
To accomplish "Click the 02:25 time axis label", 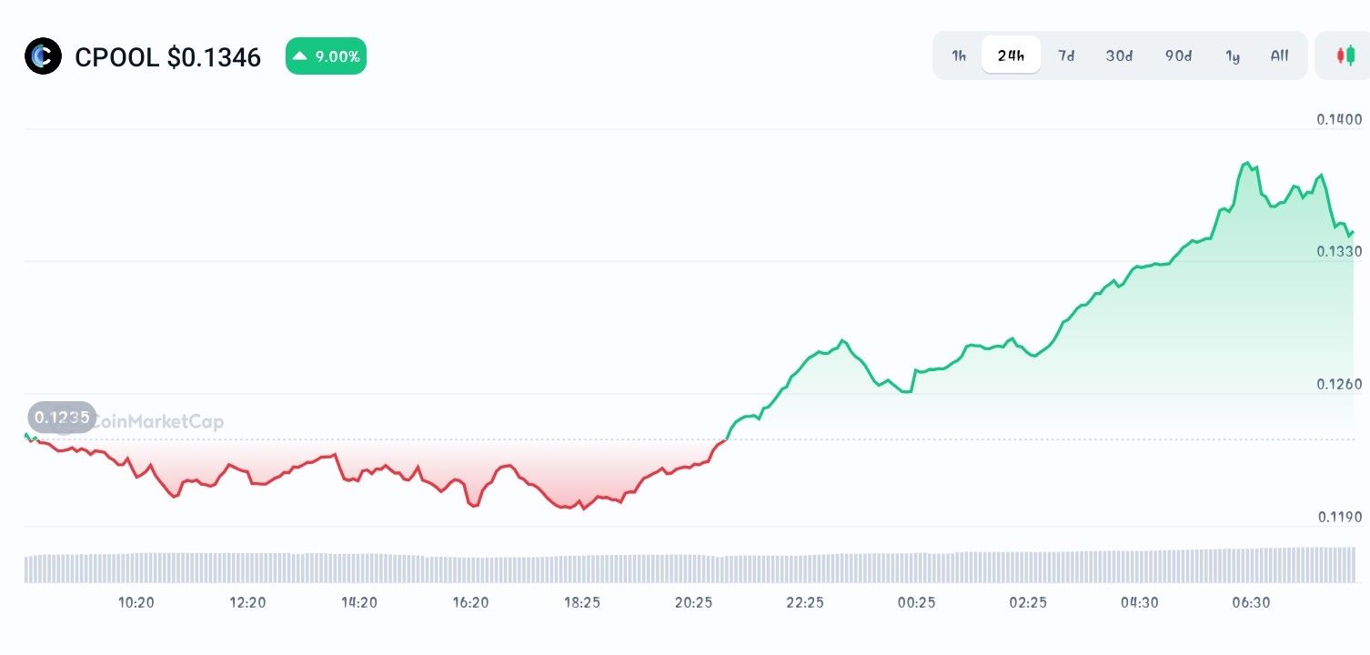I will 1028,602.
